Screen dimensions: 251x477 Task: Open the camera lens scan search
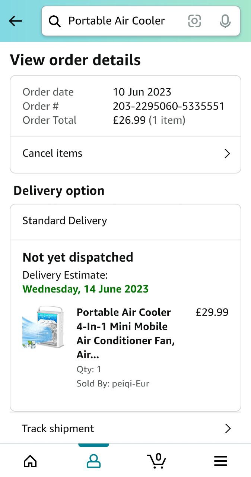194,21
